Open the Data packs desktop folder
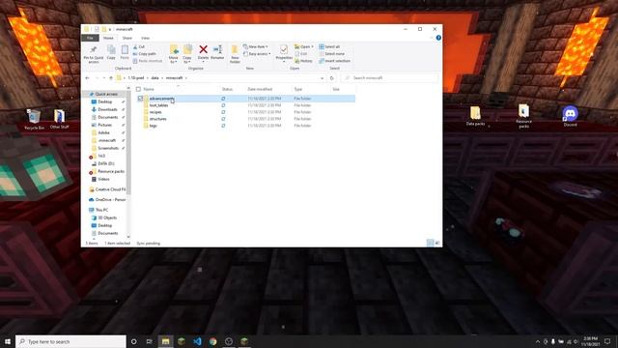Viewport: 618px width, 348px height. (475, 116)
